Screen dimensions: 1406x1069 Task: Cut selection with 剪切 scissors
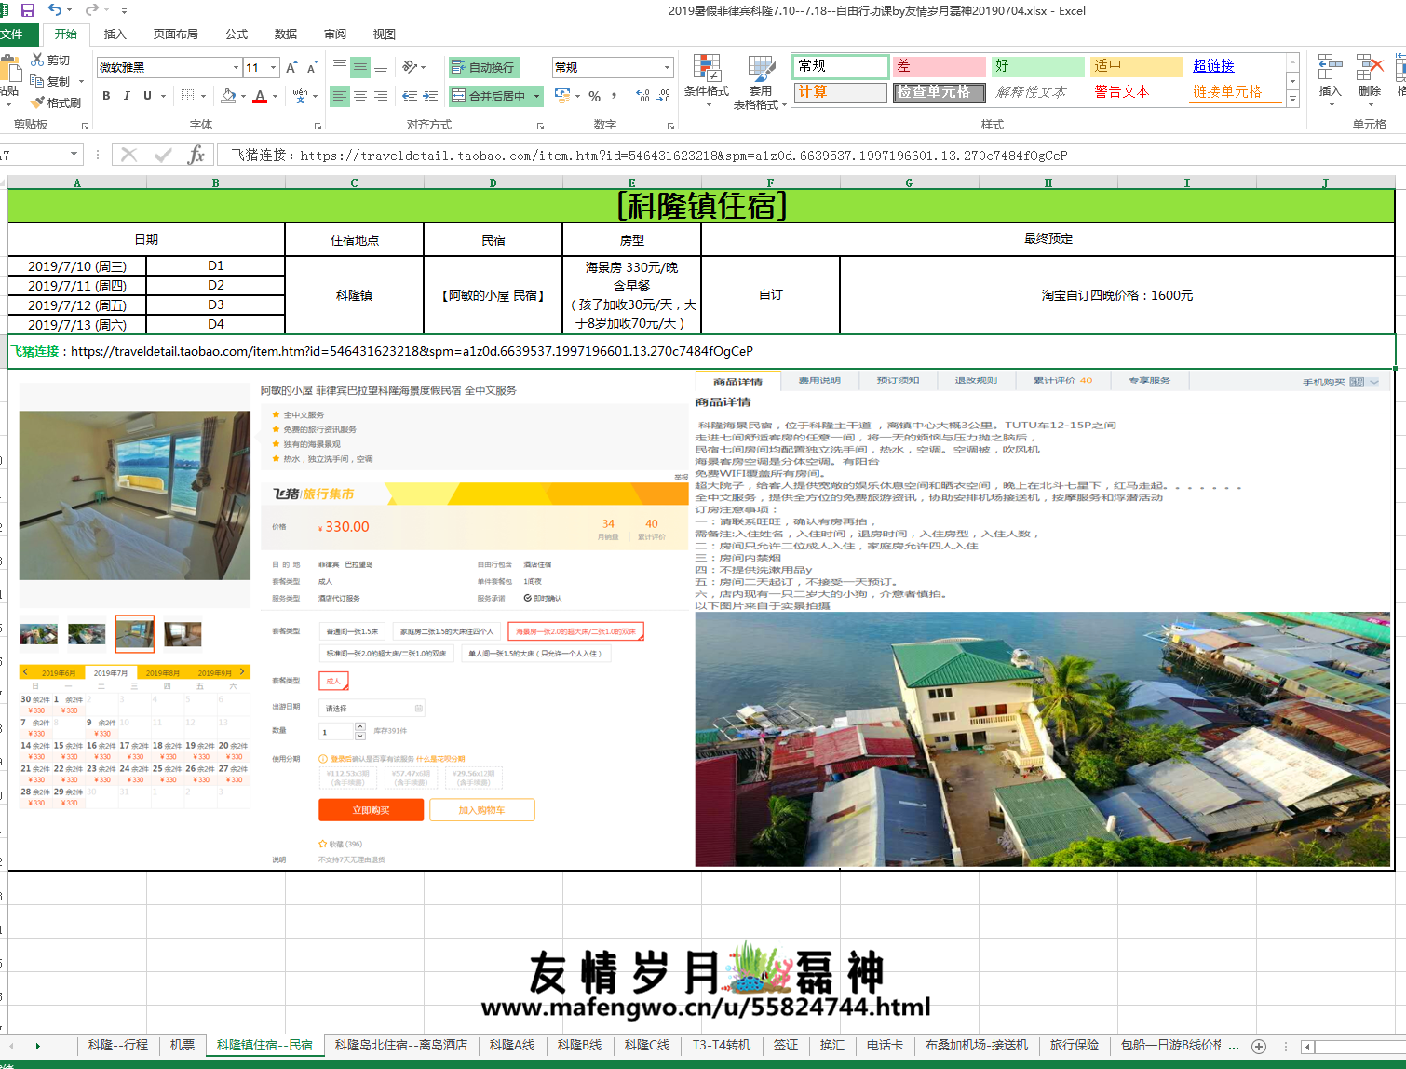50,60
